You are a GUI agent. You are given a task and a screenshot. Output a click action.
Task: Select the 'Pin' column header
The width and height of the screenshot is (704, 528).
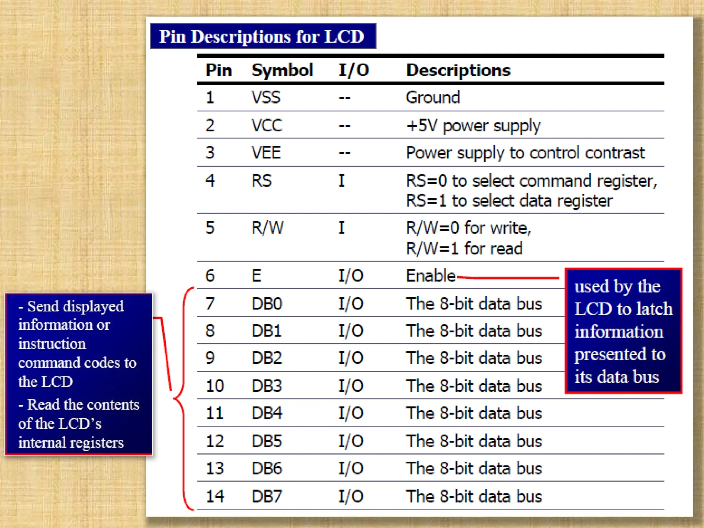pyautogui.click(x=219, y=70)
